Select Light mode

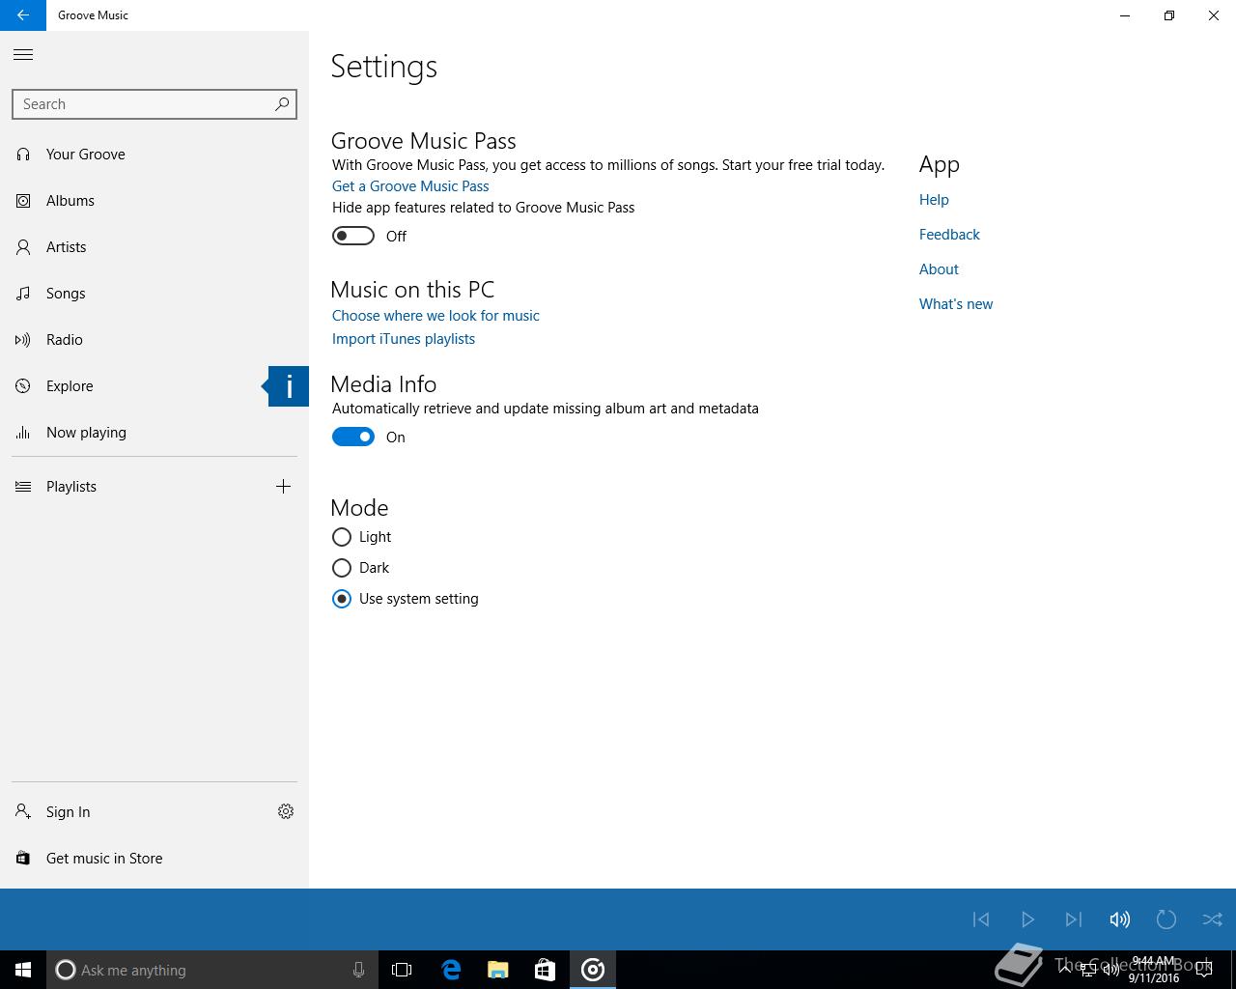tap(342, 537)
